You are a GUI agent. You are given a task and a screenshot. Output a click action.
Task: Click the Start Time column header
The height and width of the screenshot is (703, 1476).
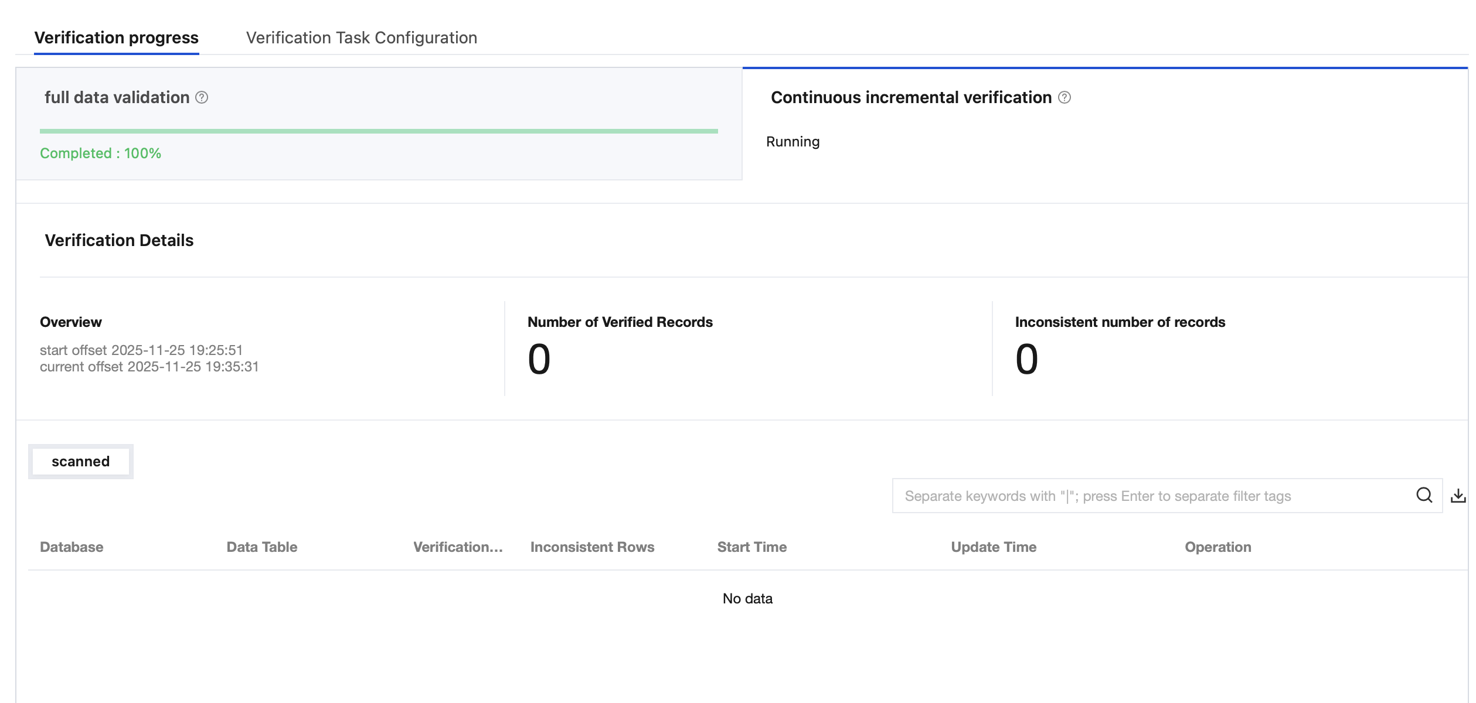(752, 547)
